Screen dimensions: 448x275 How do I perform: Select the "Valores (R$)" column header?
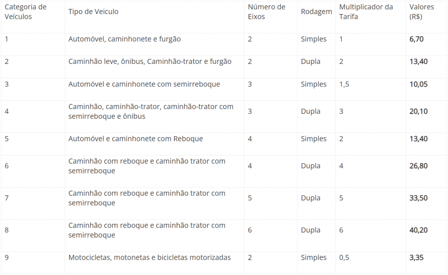[421, 12]
